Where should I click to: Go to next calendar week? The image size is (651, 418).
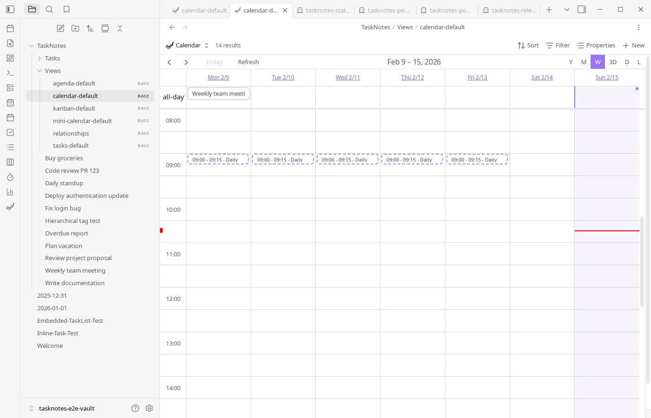[186, 62]
